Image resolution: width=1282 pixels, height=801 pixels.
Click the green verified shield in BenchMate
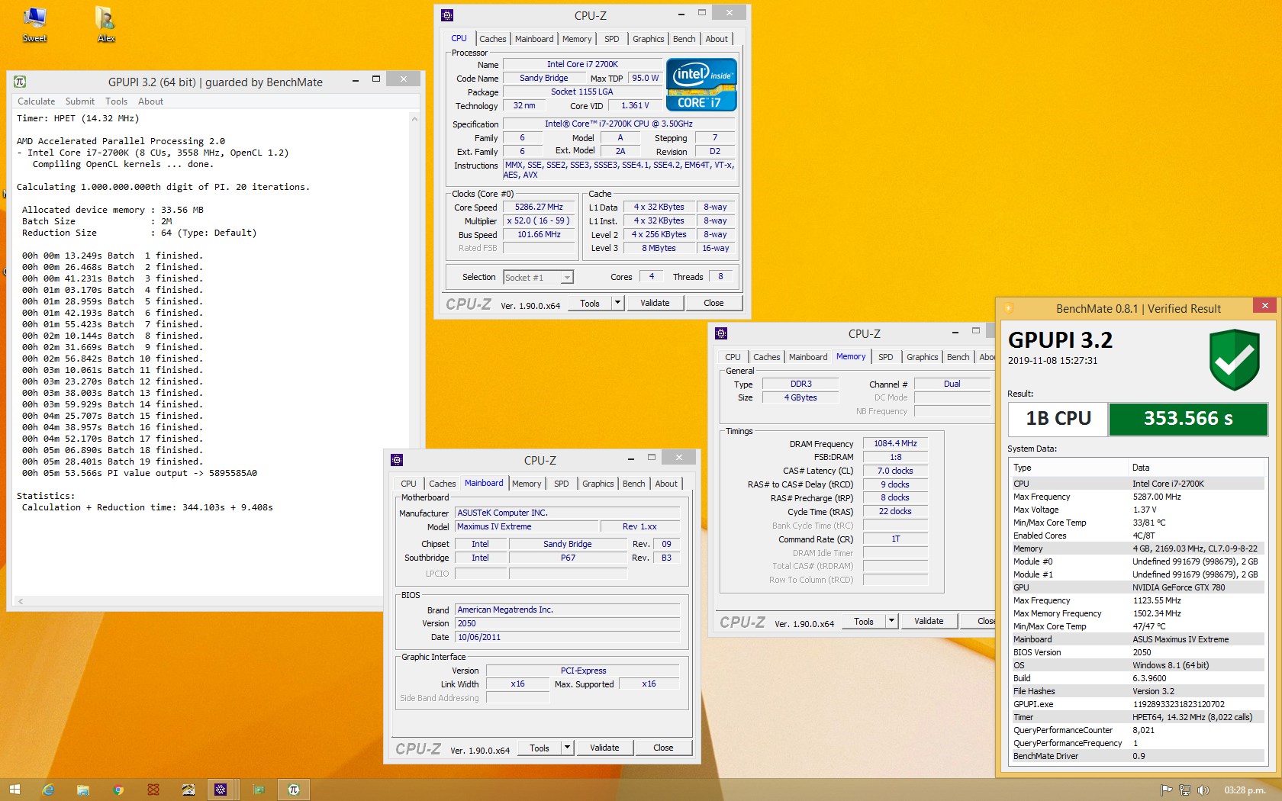point(1234,360)
